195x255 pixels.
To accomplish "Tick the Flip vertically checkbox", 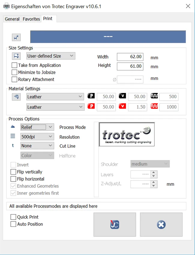I will pos(13,172).
